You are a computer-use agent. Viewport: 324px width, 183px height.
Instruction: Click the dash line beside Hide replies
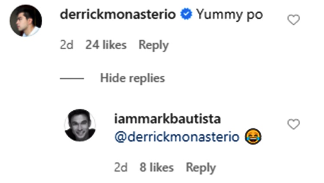click(x=72, y=78)
